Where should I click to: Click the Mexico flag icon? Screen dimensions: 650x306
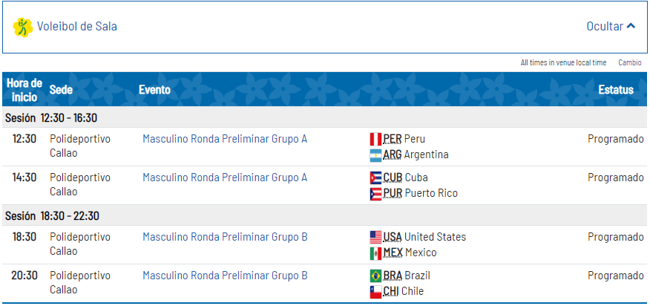[375, 253]
